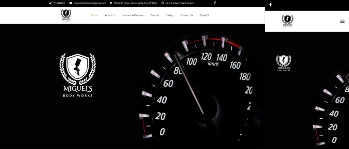Switch to the Español version
The width and height of the screenshot is (349, 149).
pyautogui.click(x=204, y=15)
